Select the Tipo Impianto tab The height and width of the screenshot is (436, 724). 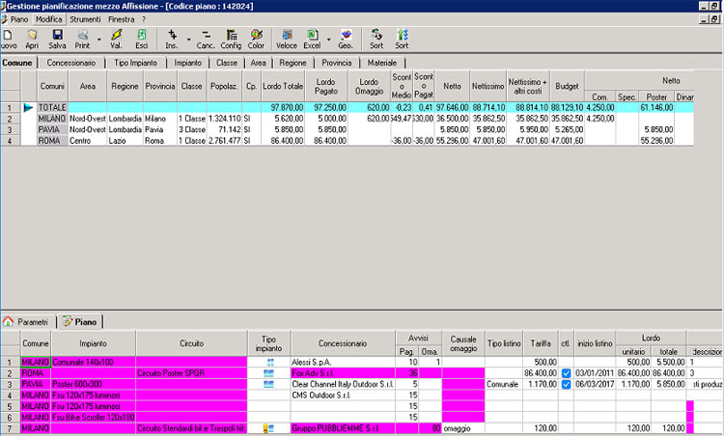(136, 63)
